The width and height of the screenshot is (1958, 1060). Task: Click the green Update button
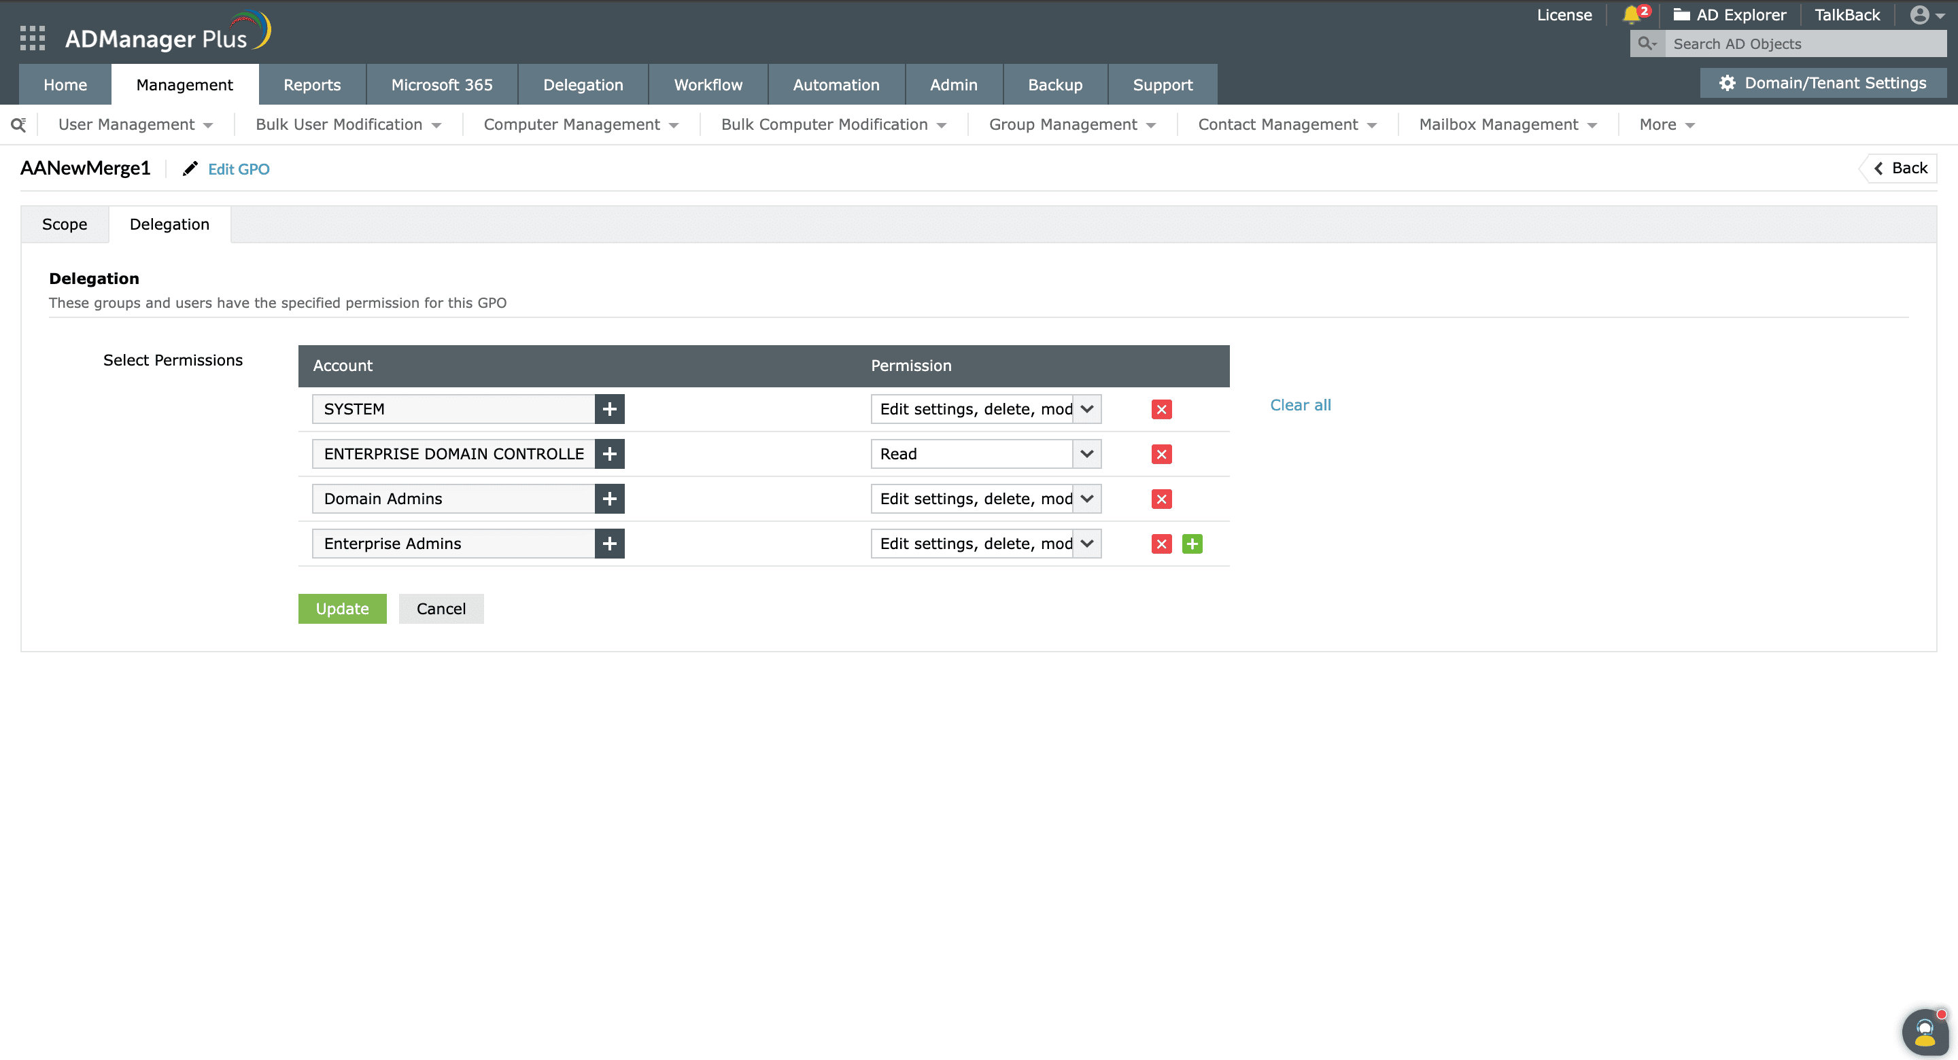(342, 609)
